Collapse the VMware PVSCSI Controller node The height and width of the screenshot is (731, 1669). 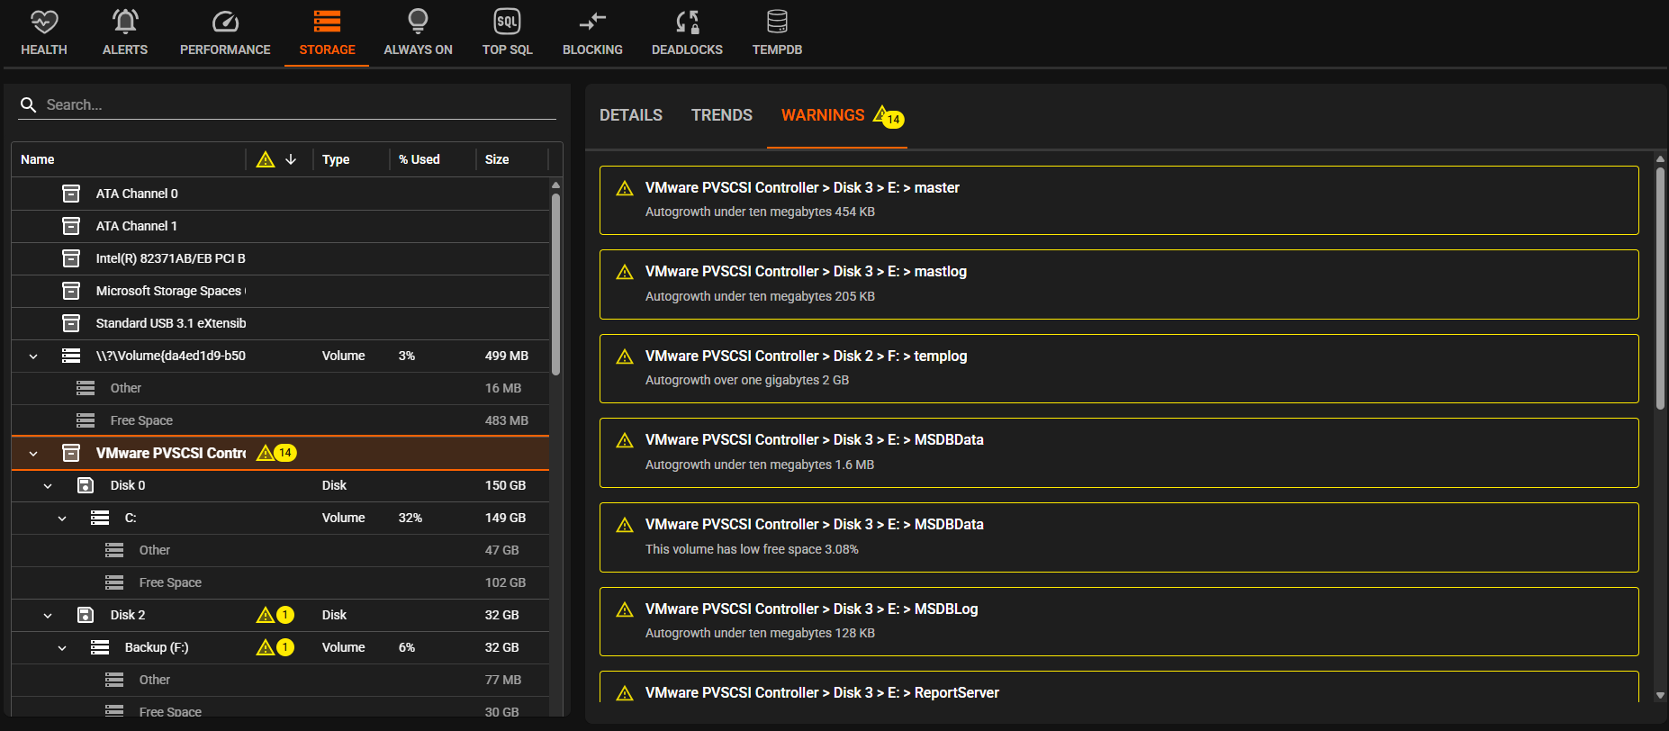[x=33, y=454]
